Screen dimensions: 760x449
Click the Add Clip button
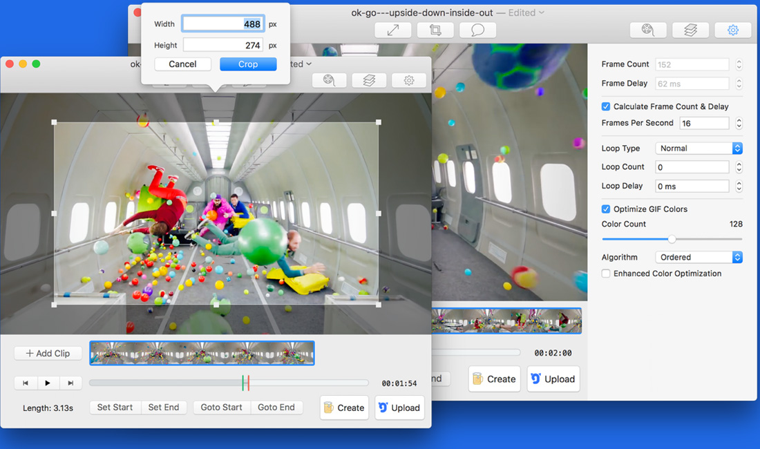point(48,353)
